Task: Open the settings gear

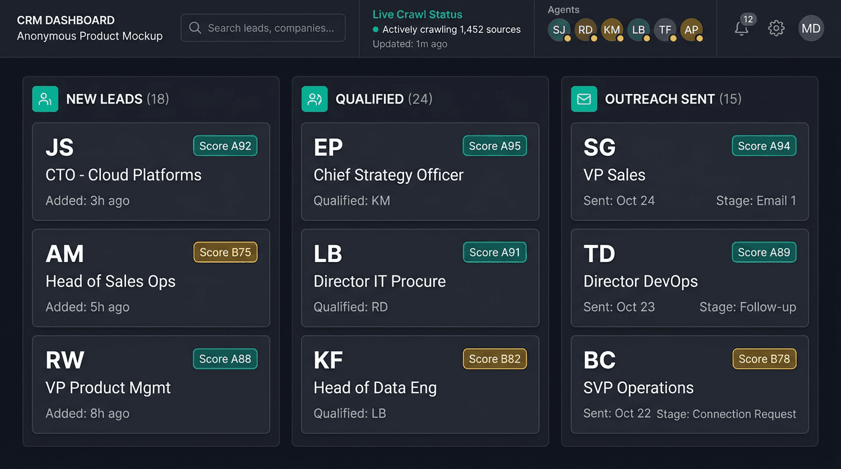Action: coord(776,27)
